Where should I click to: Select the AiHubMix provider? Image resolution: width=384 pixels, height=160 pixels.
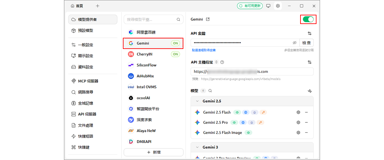coord(153,76)
